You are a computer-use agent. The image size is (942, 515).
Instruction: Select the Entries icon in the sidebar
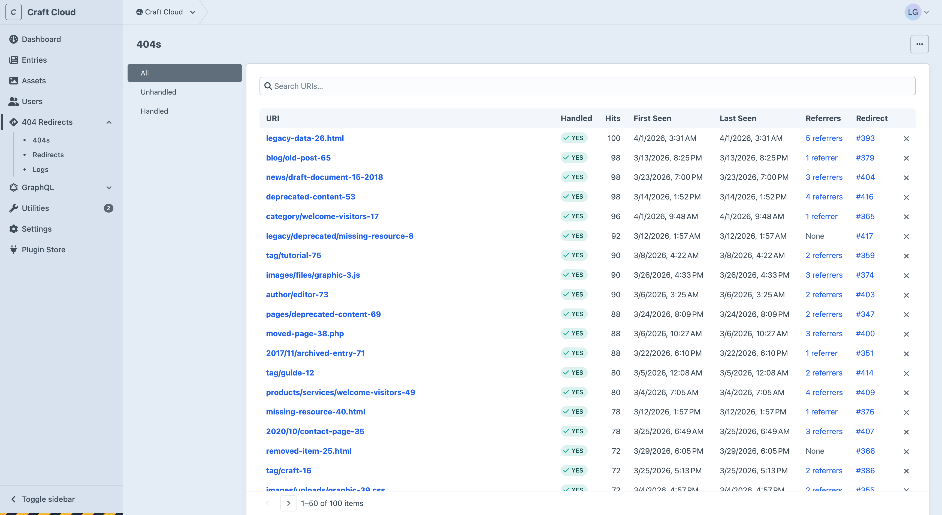(14, 60)
